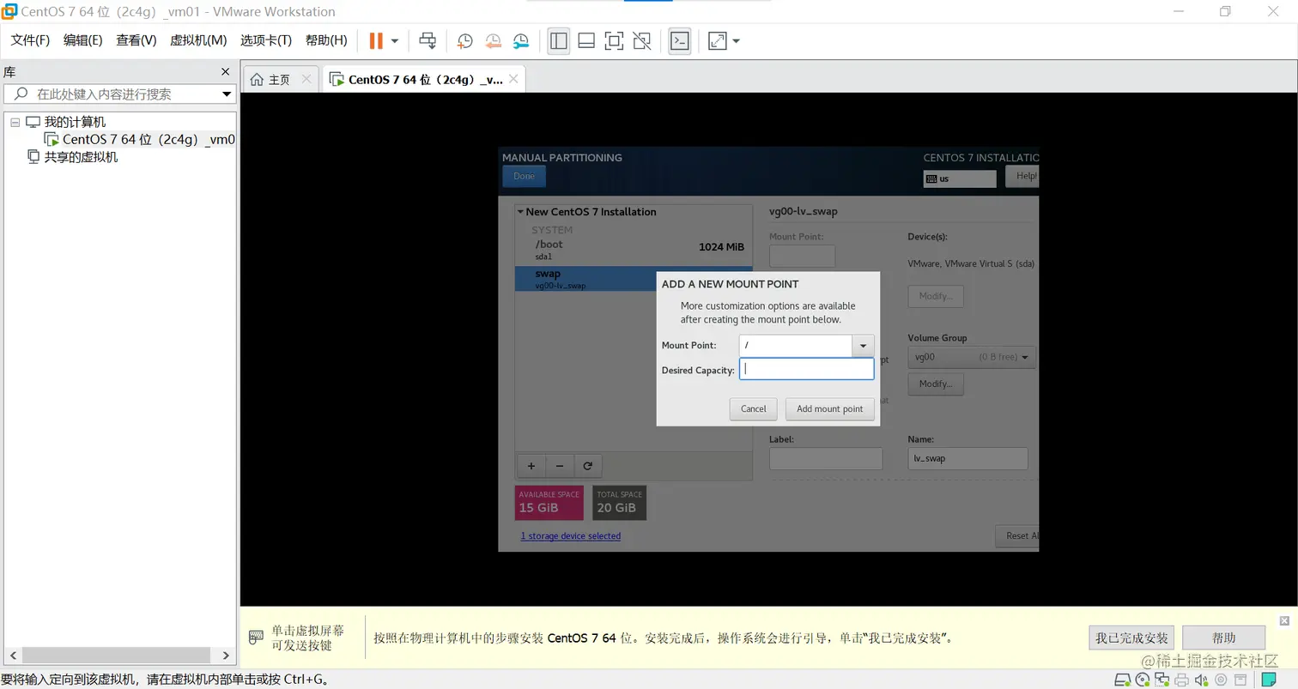Click the 帮助 button in the info bar
The image size is (1298, 689).
pyautogui.click(x=1223, y=638)
